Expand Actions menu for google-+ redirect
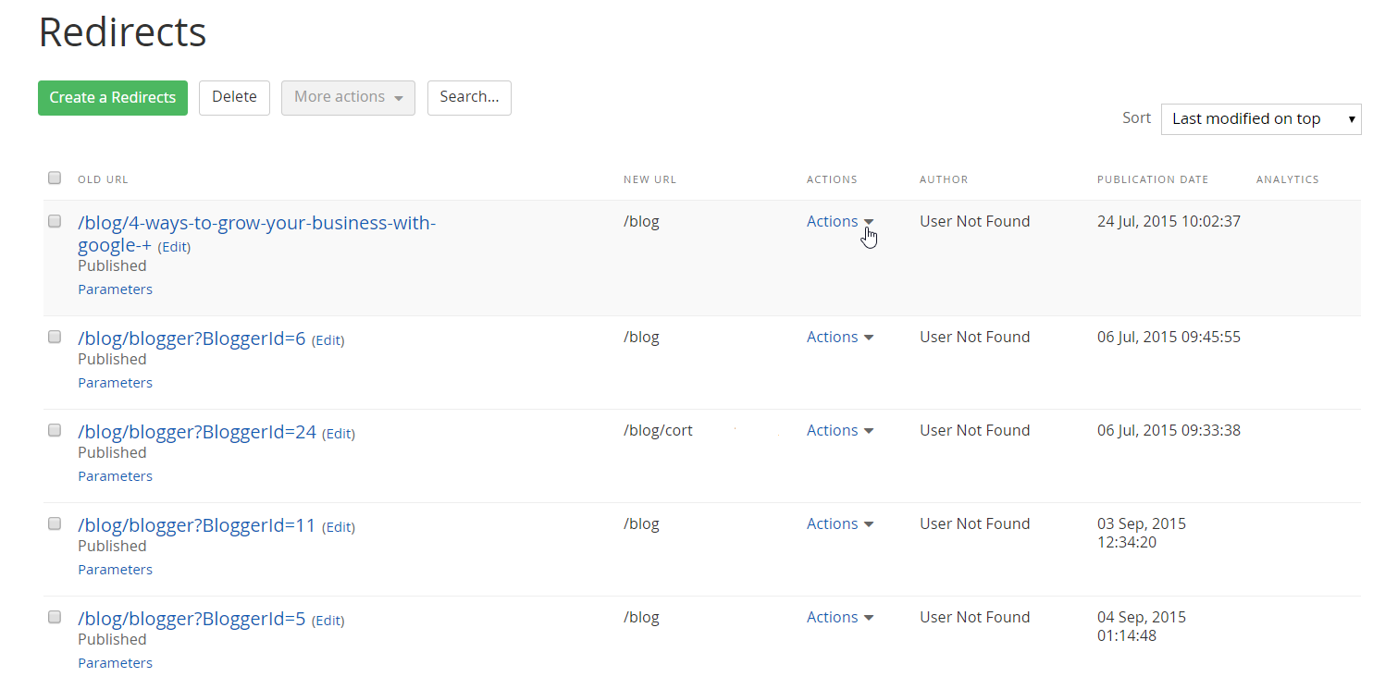The width and height of the screenshot is (1373, 677). pos(840,221)
